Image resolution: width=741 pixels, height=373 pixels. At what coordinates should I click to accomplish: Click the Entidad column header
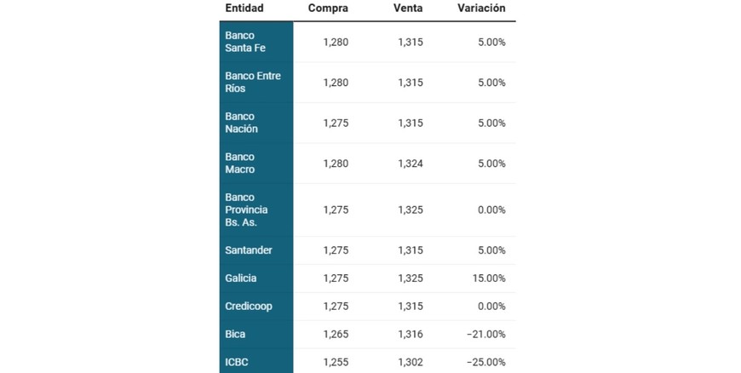(244, 9)
